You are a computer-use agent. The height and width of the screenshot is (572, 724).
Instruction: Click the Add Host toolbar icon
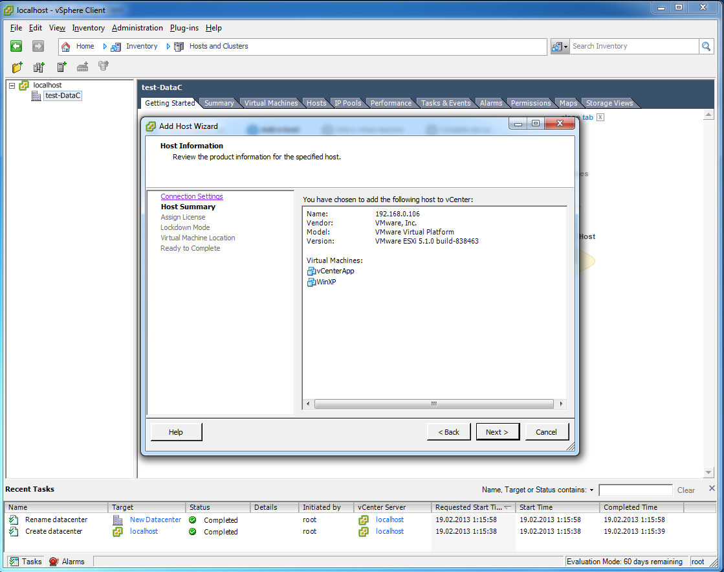pos(61,67)
